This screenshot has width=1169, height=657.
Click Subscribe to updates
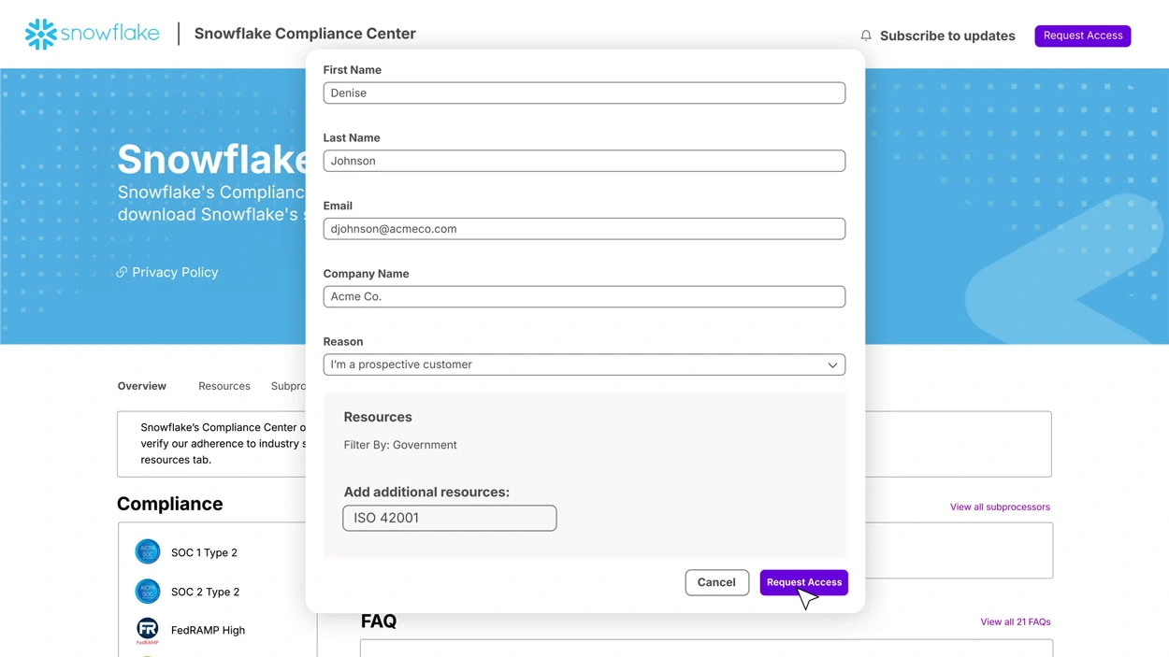[946, 36]
